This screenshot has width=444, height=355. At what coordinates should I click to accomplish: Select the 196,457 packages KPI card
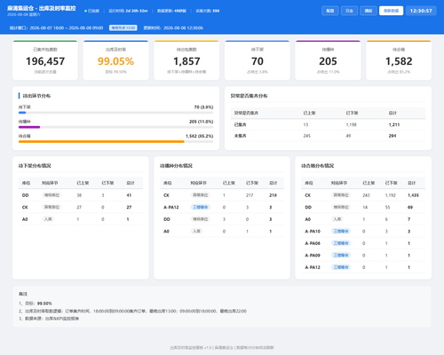[45, 60]
